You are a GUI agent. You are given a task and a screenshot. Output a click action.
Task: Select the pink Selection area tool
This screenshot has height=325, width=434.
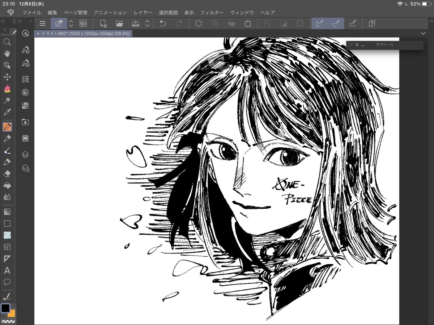(7, 88)
